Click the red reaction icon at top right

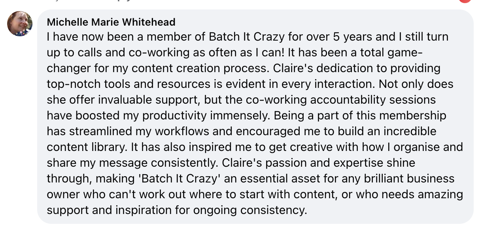click(466, 1)
